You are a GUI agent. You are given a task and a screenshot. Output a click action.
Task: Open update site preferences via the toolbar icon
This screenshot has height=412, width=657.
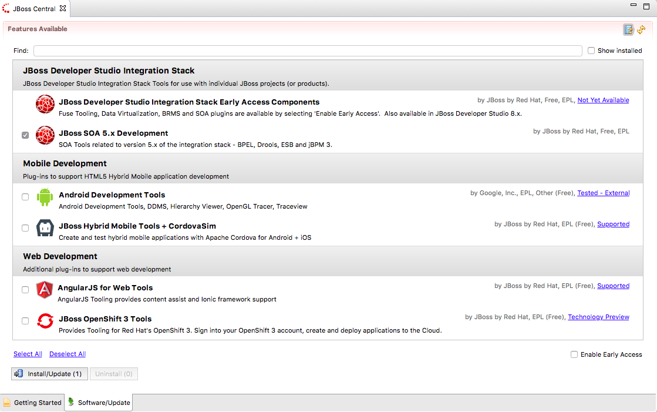(628, 29)
